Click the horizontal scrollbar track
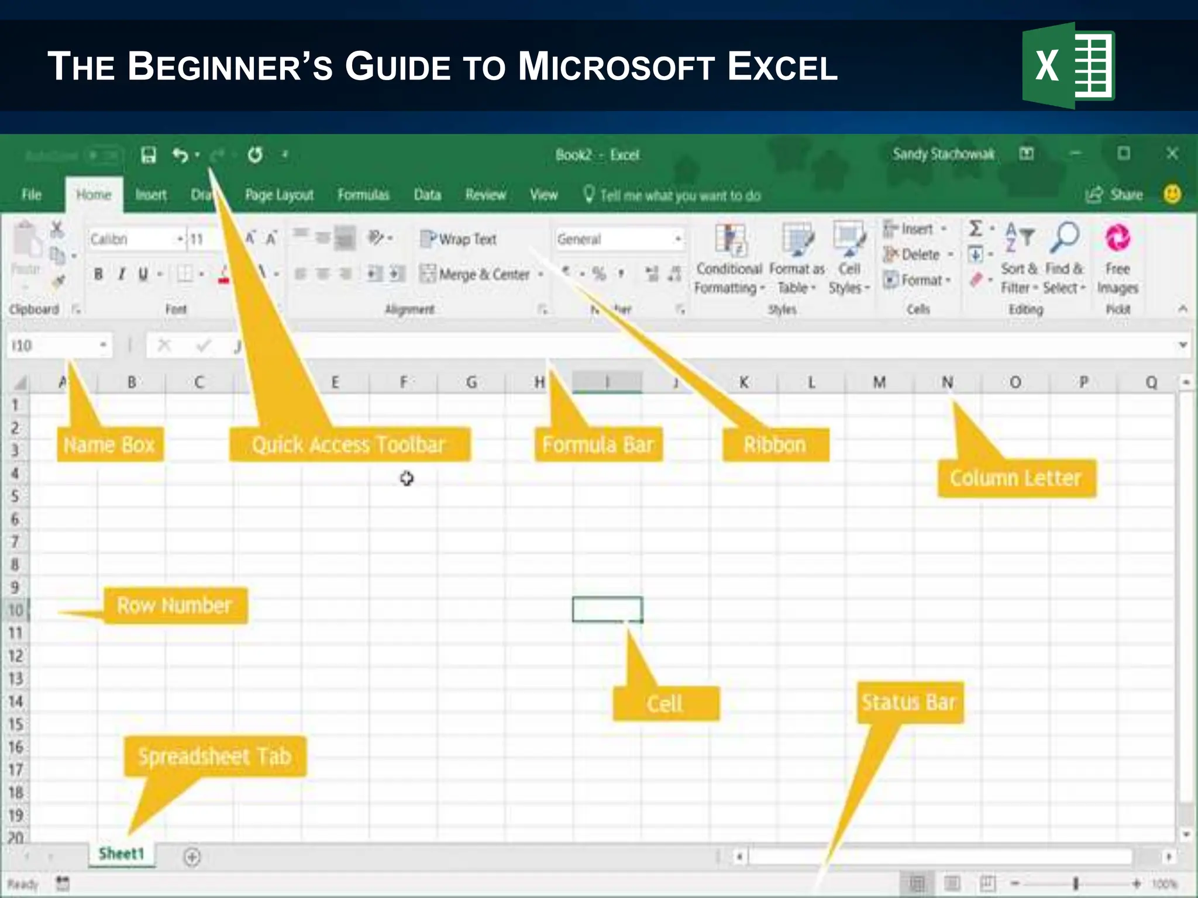The image size is (1198, 898). pos(941,857)
